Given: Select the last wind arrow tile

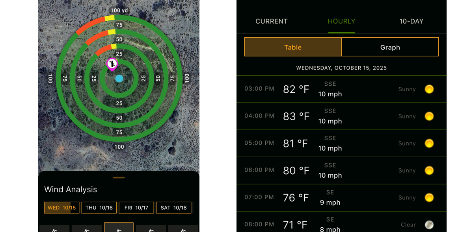Looking at the screenshot, I should click(x=183, y=228).
